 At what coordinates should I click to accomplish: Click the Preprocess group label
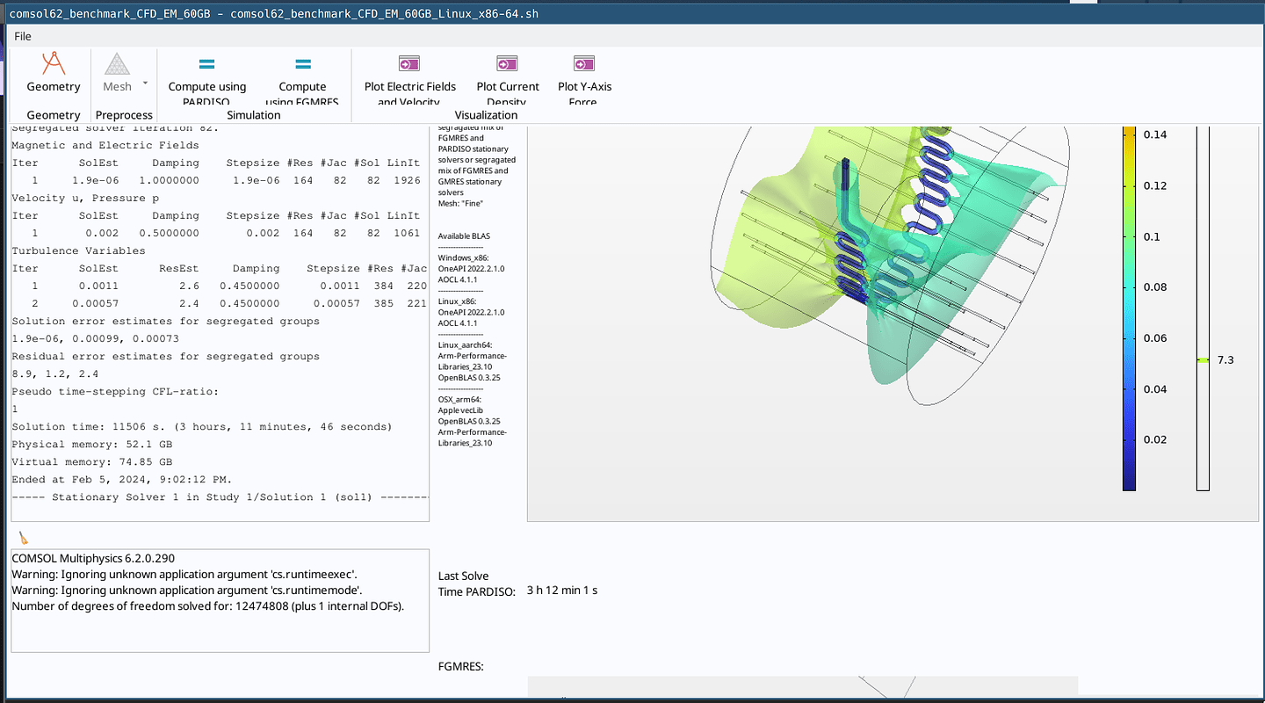tap(123, 114)
